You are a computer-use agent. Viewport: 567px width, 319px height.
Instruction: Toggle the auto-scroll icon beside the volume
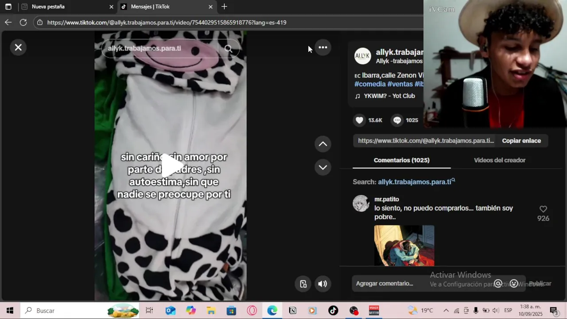coord(303,284)
